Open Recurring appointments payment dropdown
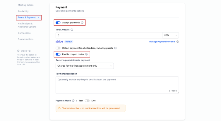 click(x=85, y=66)
